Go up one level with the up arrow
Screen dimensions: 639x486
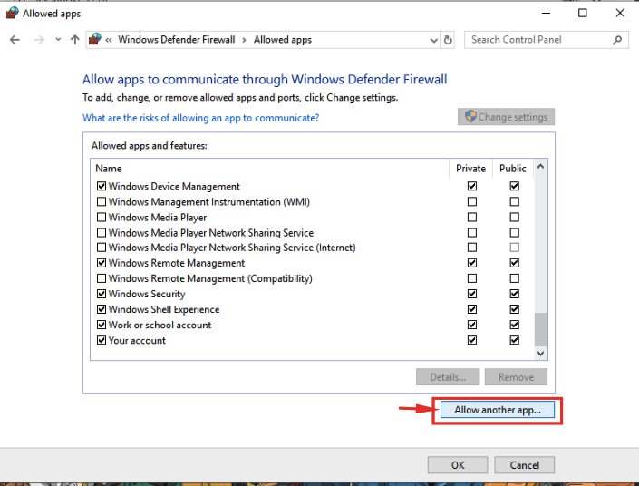(74, 40)
